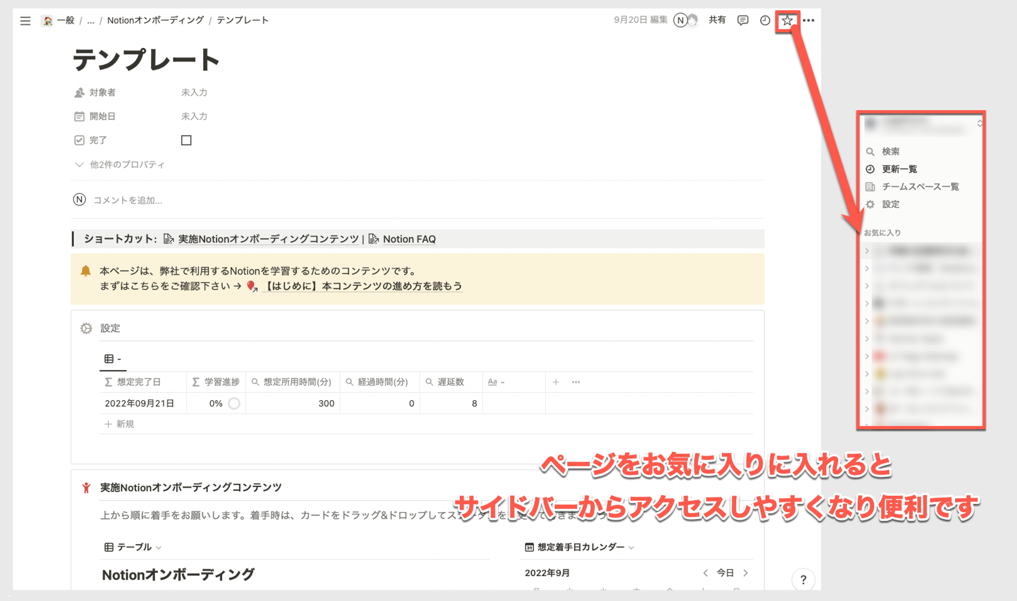Open table column options three dots
The height and width of the screenshot is (601, 1017).
point(576,382)
